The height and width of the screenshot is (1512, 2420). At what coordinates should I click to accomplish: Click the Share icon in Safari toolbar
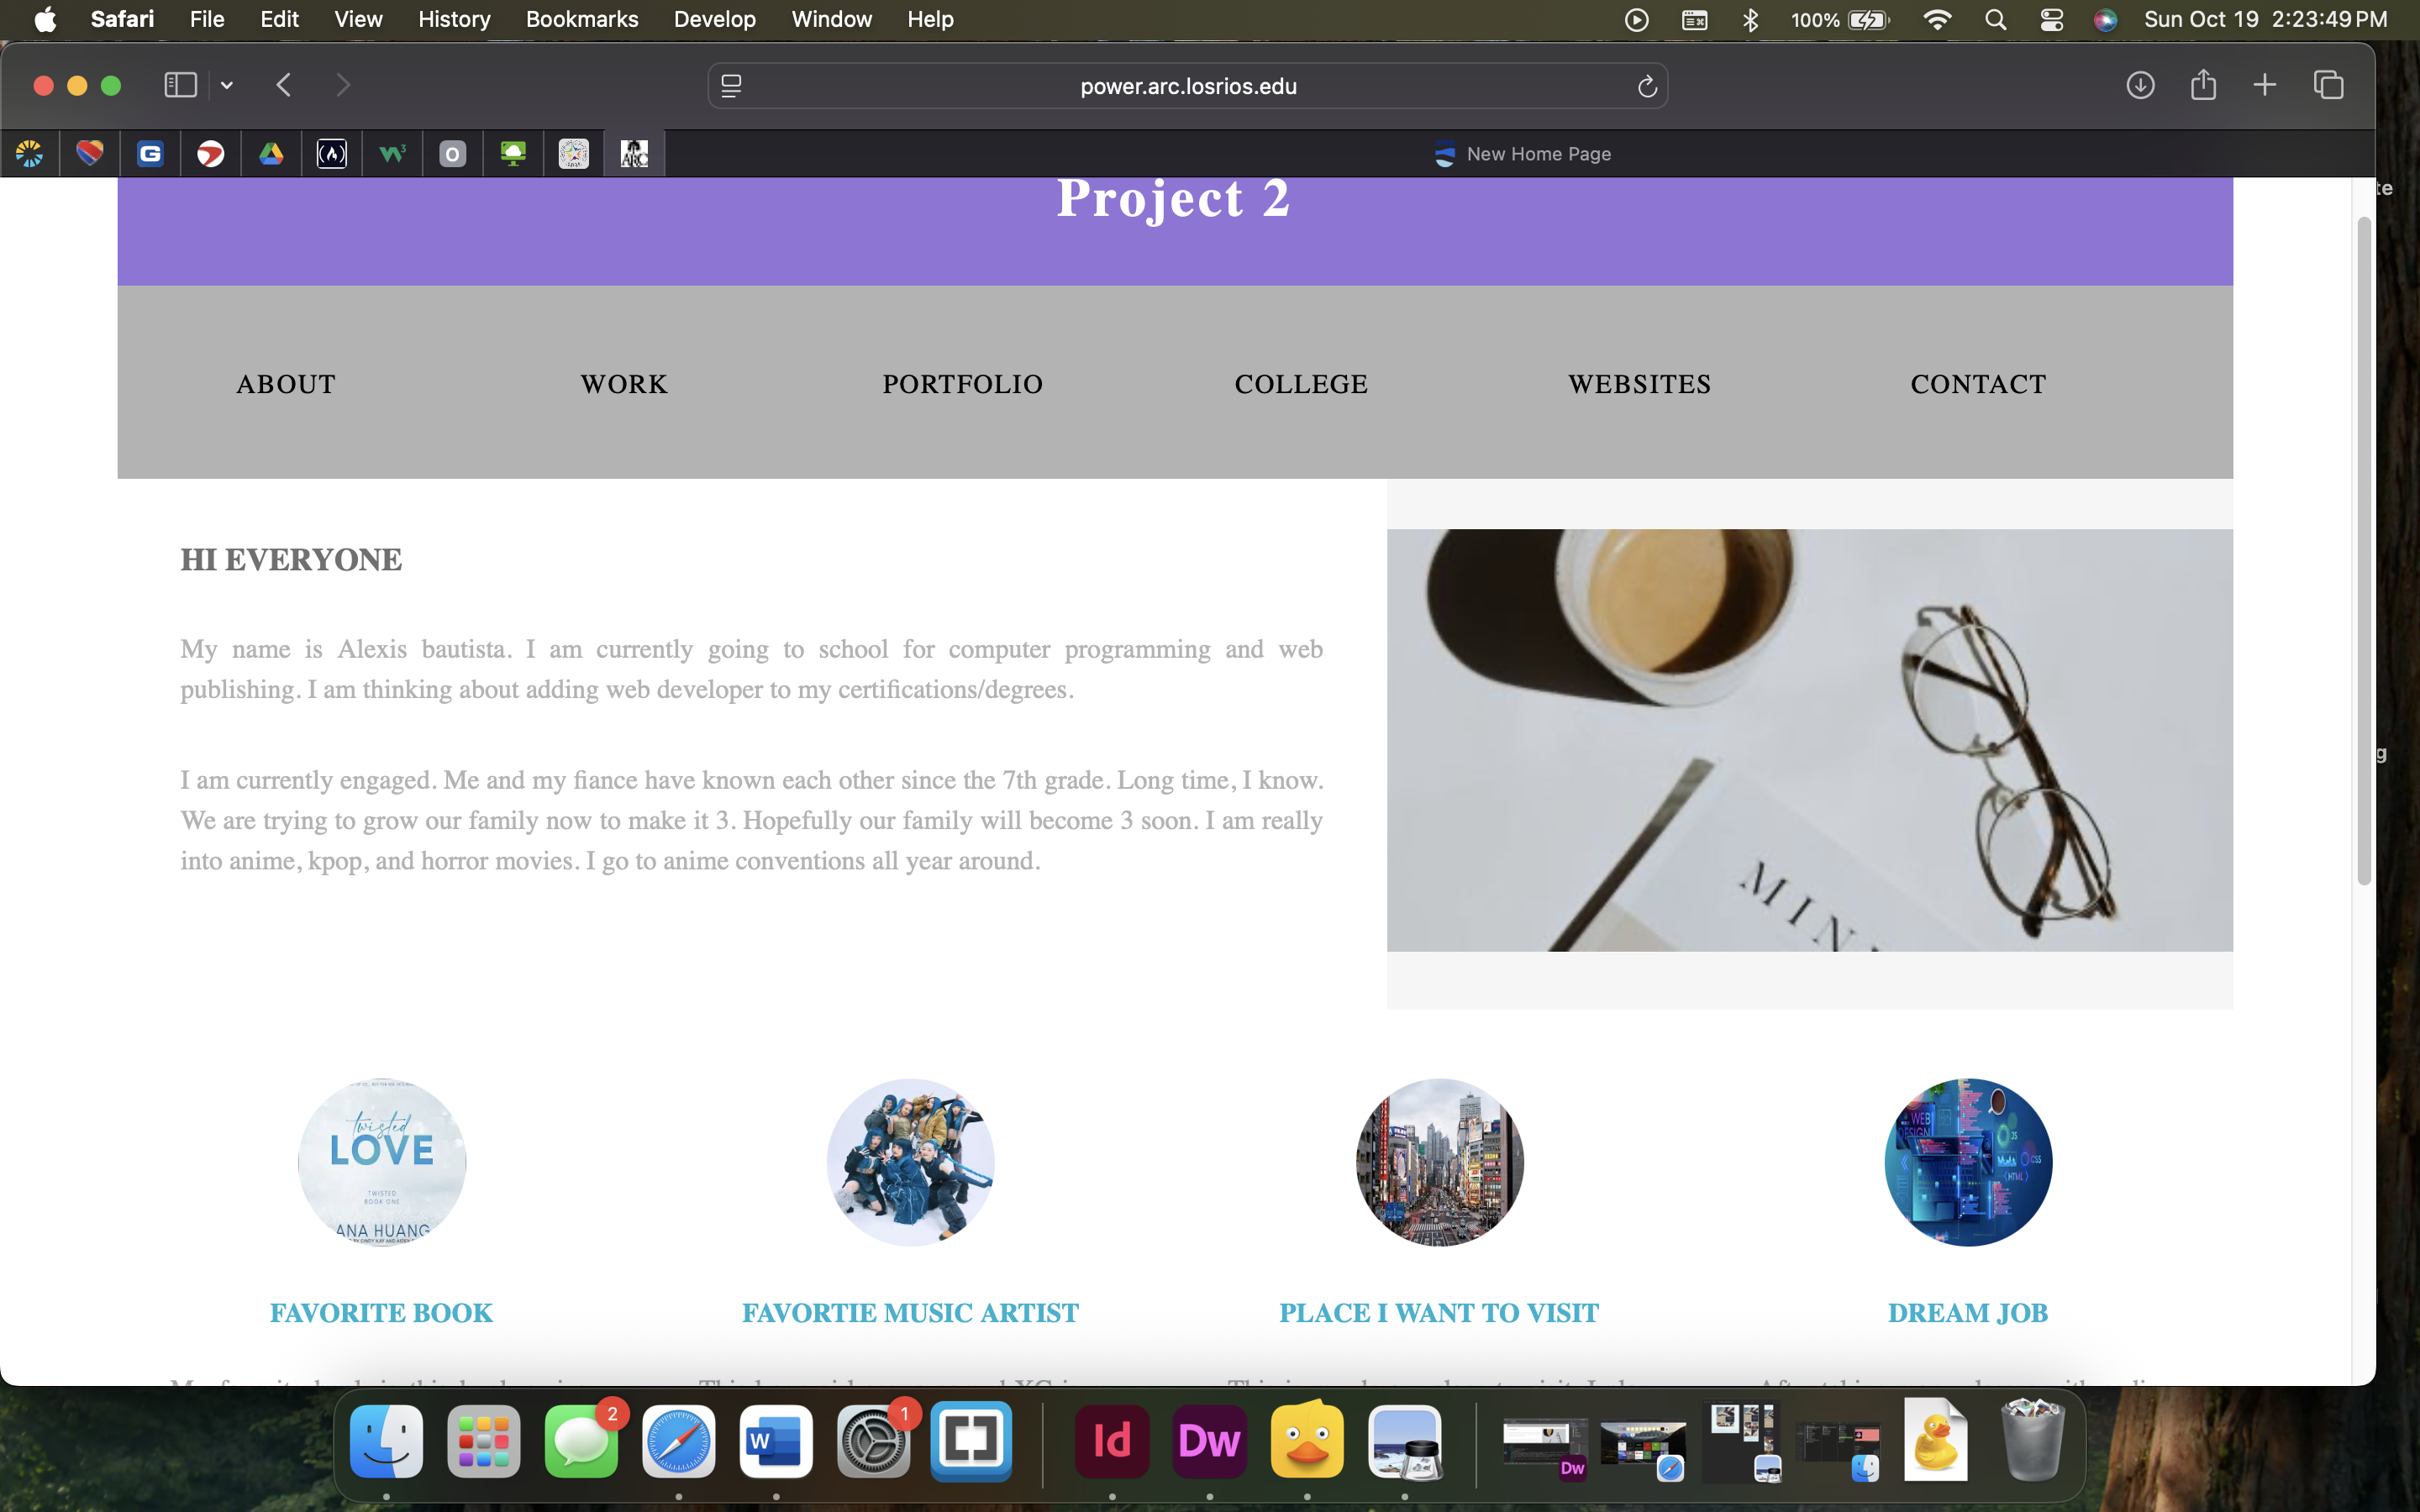click(x=2203, y=85)
